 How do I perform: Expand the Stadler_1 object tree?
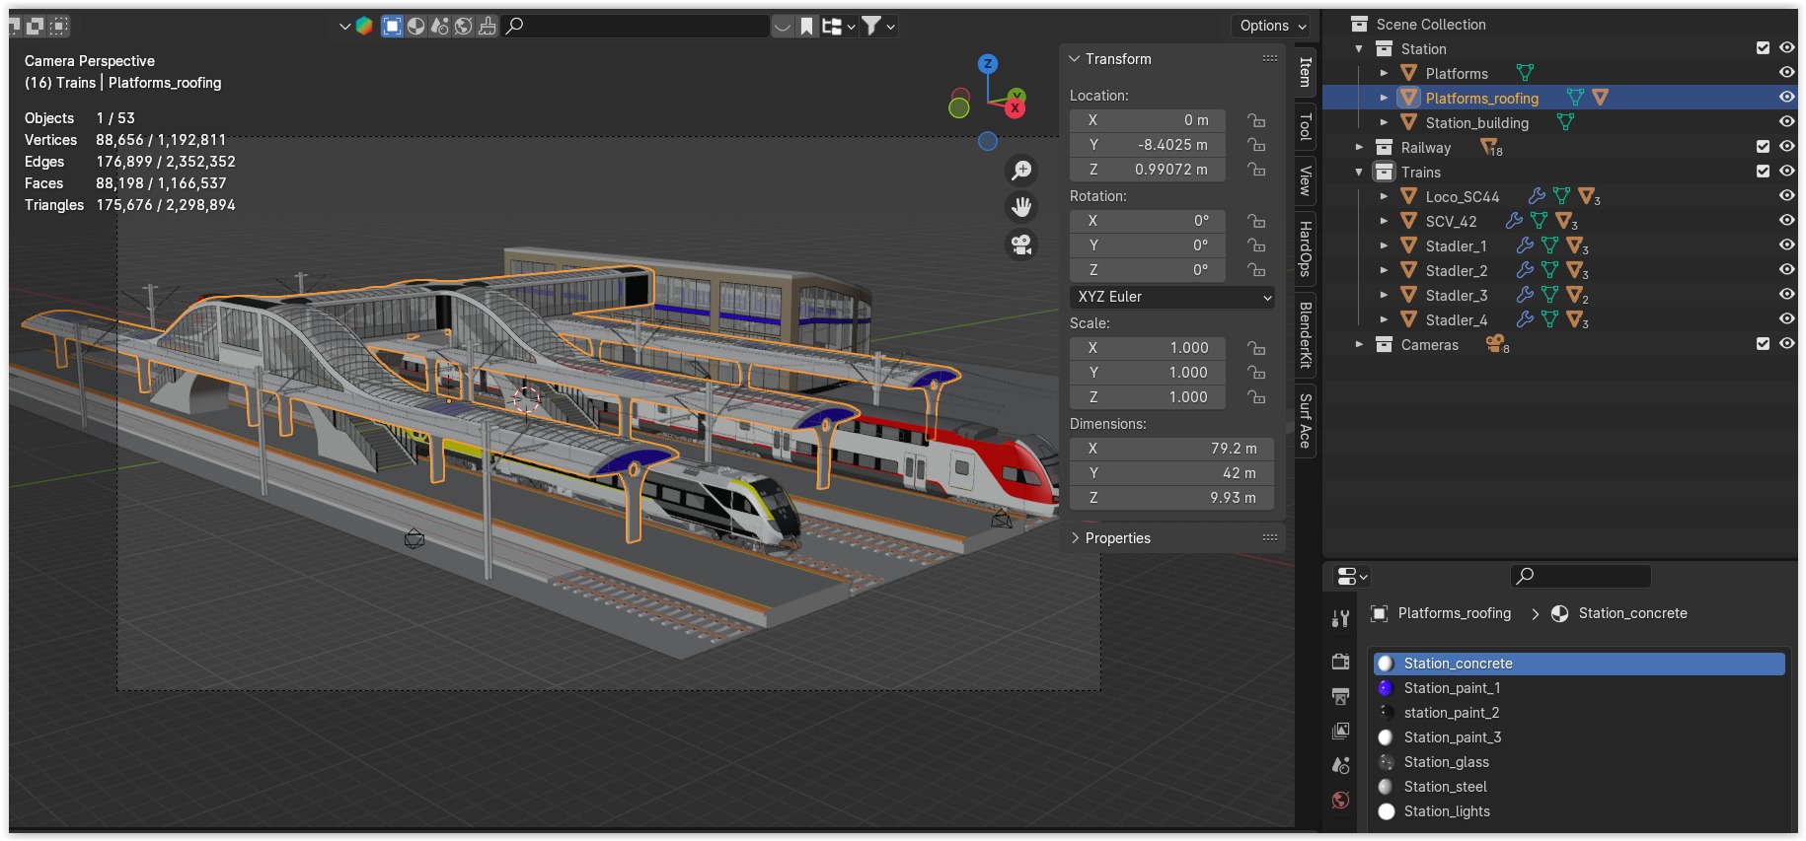pos(1384,245)
